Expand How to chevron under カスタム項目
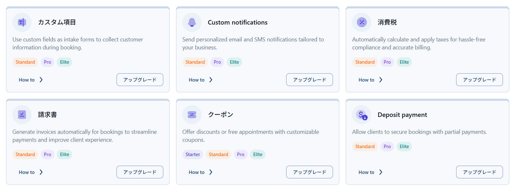The image size is (516, 187). tap(41, 80)
